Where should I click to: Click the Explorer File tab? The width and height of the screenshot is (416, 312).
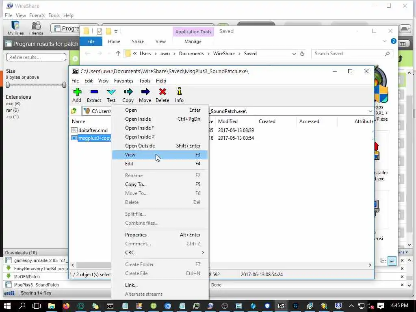coord(91,41)
